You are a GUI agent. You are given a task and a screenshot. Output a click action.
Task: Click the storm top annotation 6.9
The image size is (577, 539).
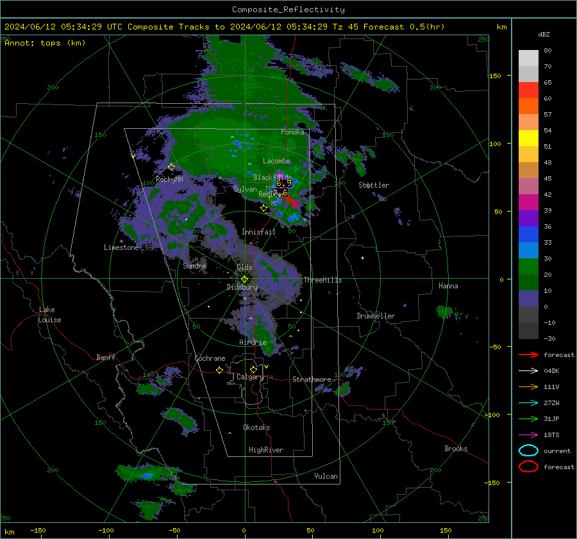(284, 183)
